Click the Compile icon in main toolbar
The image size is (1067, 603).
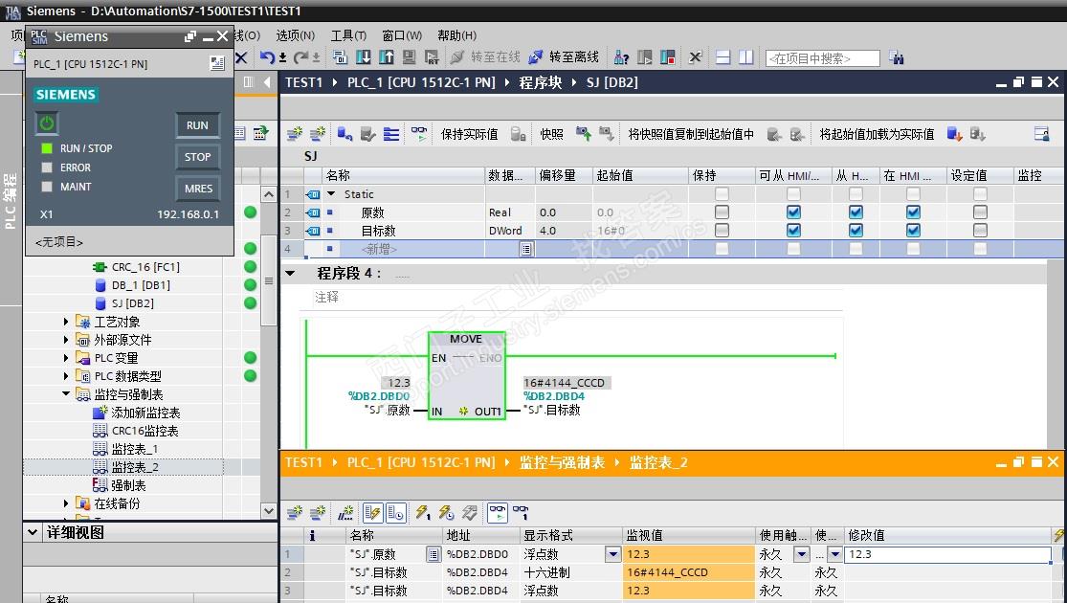341,57
